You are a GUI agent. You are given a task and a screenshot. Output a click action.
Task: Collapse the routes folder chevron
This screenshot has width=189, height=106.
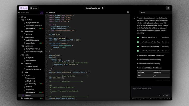coord(21,55)
